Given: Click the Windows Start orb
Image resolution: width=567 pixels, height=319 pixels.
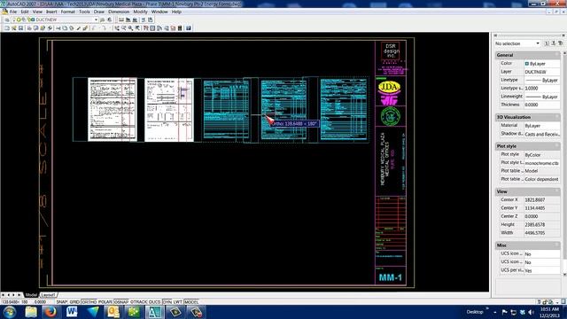Looking at the screenshot, I should coord(10,312).
